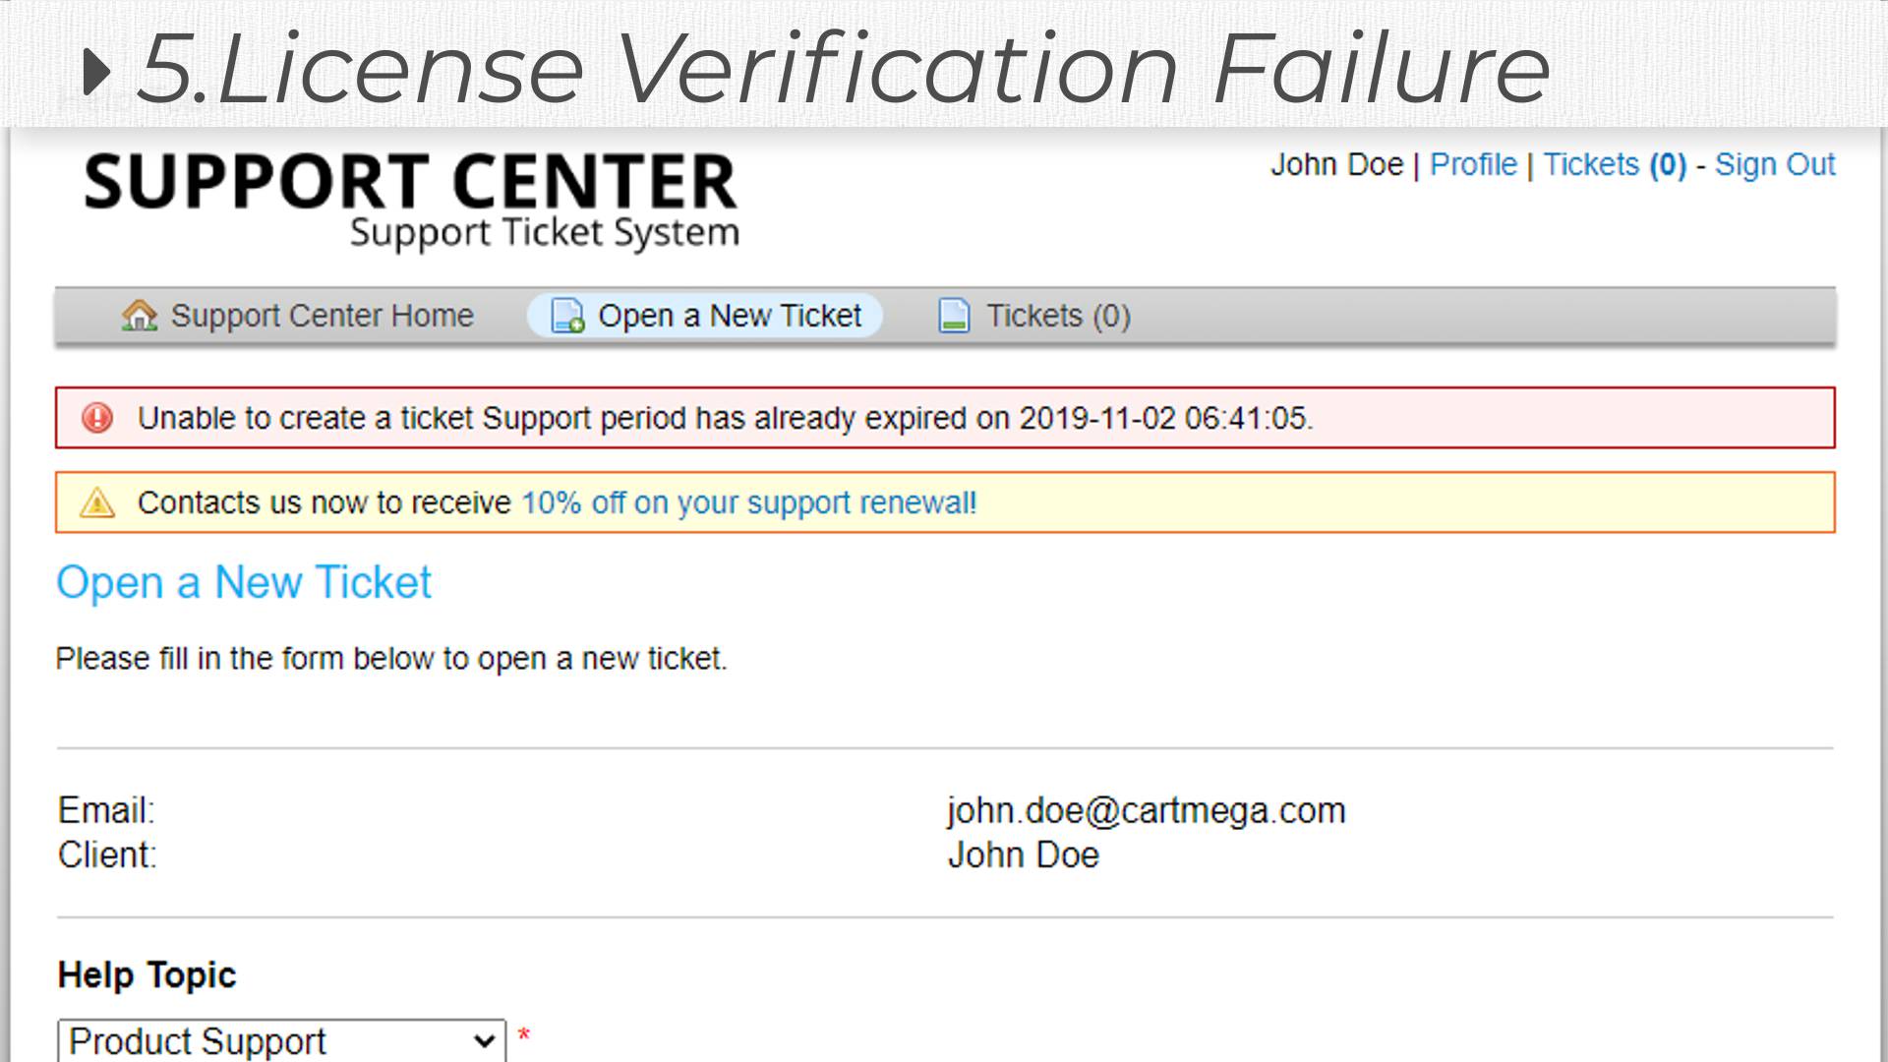
Task: Click the house icon beside Support Center Home
Action: click(140, 316)
